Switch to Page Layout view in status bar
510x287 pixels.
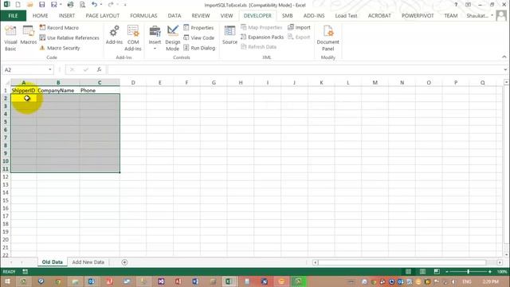pos(422,271)
